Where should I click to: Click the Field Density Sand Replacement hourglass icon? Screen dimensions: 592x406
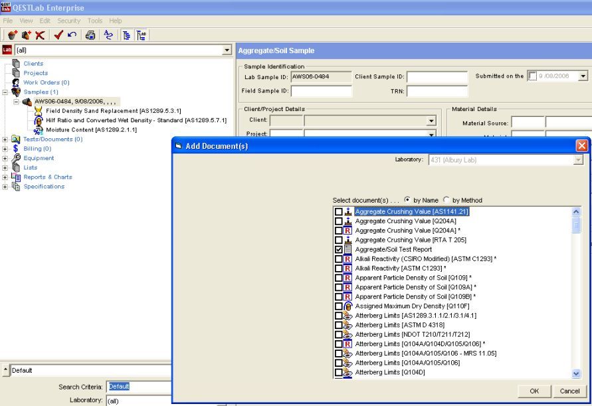[x=39, y=110]
